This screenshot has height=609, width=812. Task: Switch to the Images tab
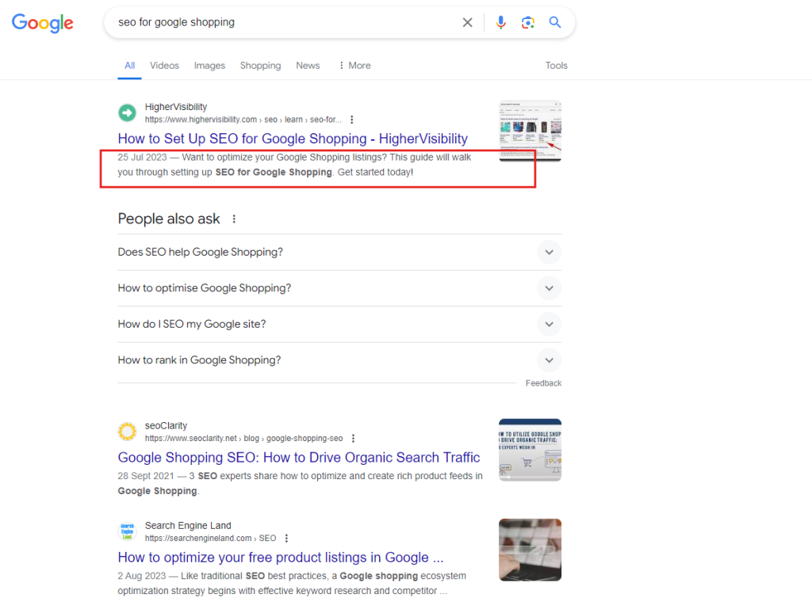pyautogui.click(x=209, y=66)
